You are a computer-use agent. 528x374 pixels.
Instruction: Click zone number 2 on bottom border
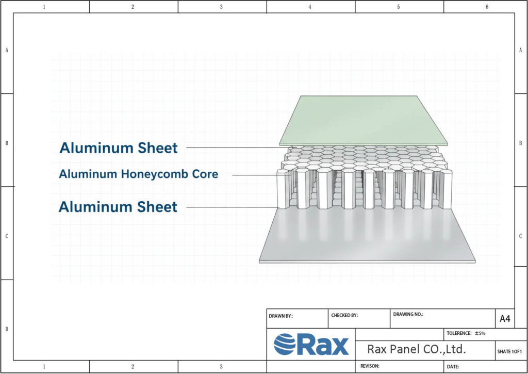(133, 367)
